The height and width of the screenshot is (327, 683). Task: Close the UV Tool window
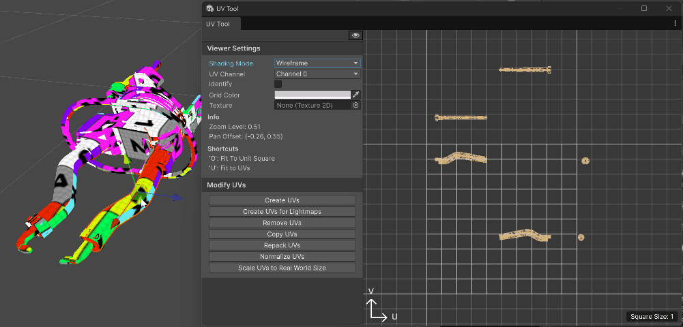(669, 8)
